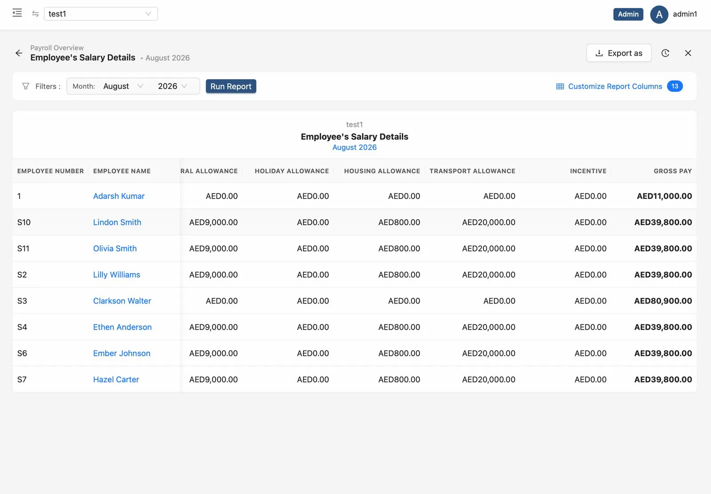Image resolution: width=711 pixels, height=494 pixels.
Task: Open employee Olivia Smith
Action: [115, 248]
